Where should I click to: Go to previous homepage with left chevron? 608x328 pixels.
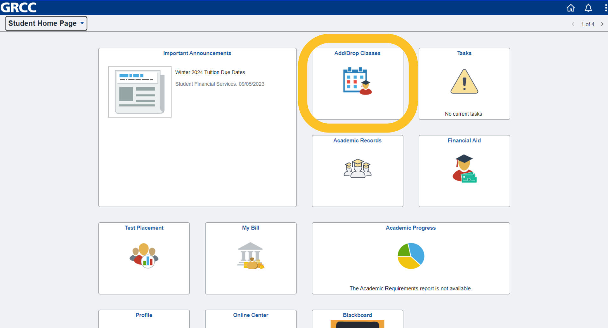(573, 24)
